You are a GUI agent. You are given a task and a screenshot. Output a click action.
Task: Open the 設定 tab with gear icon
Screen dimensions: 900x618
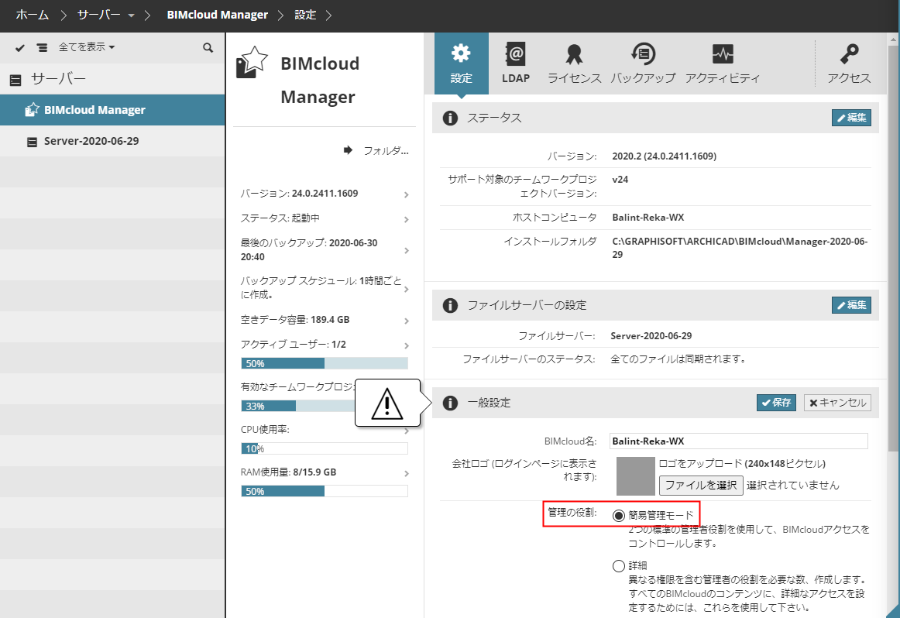(x=461, y=64)
